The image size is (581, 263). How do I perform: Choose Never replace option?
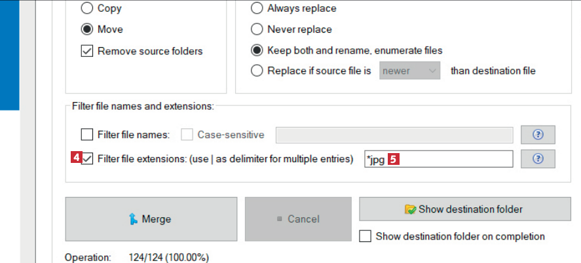point(257,29)
